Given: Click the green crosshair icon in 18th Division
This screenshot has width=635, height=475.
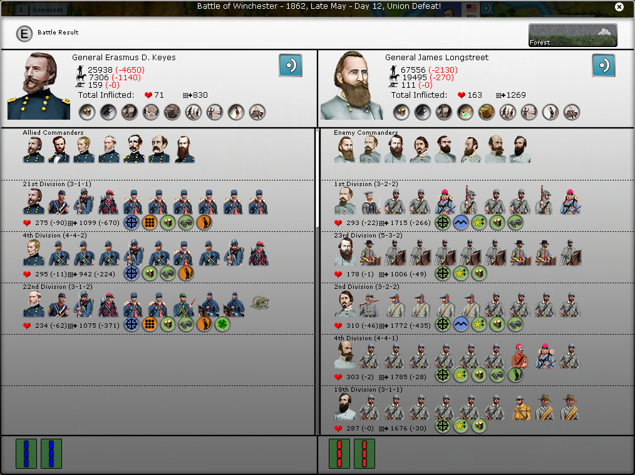Looking at the screenshot, I should click(x=443, y=425).
